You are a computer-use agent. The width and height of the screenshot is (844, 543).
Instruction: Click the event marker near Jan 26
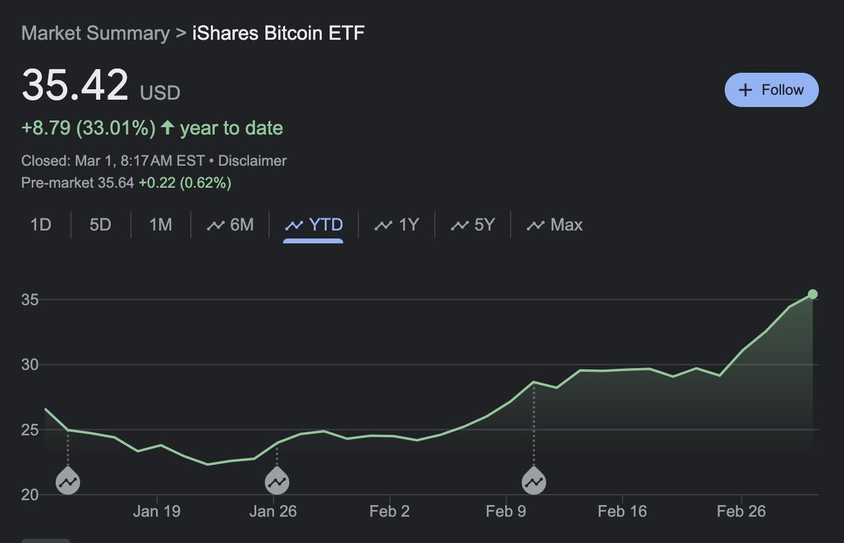tap(277, 482)
